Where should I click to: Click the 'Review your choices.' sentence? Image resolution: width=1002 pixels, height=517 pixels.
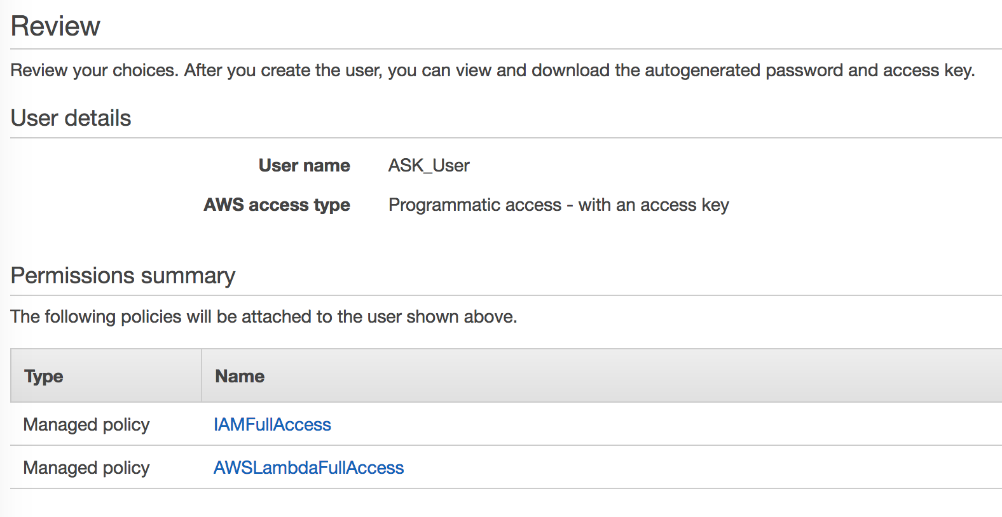[x=94, y=70]
